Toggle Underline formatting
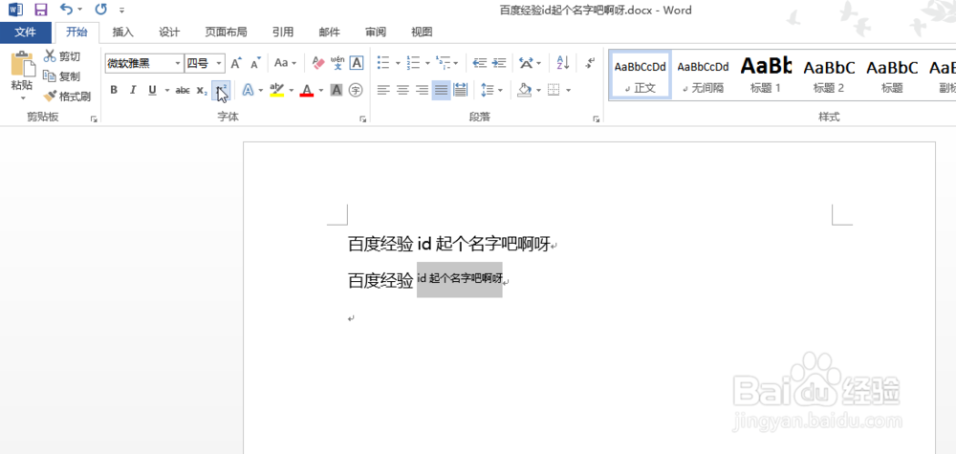This screenshot has width=956, height=454. click(x=152, y=90)
